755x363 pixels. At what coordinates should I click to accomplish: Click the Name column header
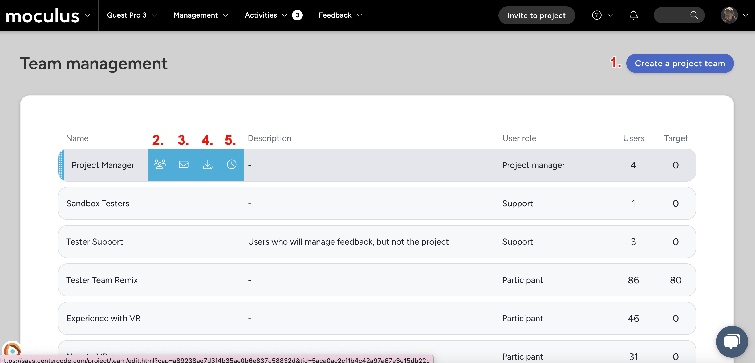pyautogui.click(x=77, y=138)
